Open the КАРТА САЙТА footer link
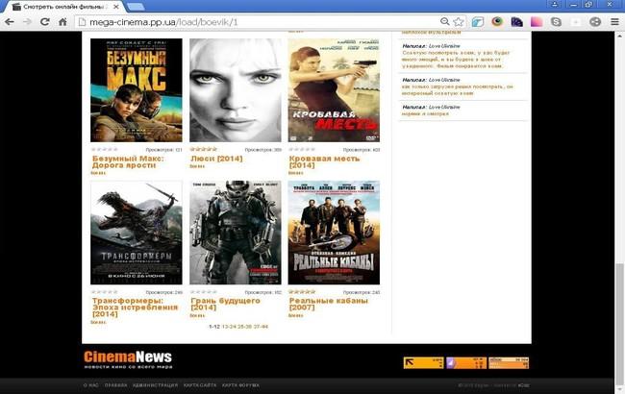 tap(200, 385)
